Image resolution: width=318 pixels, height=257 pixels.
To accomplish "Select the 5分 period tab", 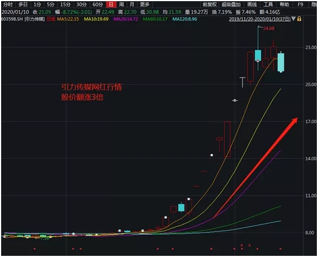I will pyautogui.click(x=51, y=5).
